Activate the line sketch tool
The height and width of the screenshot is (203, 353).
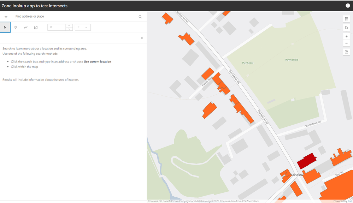pos(26,27)
